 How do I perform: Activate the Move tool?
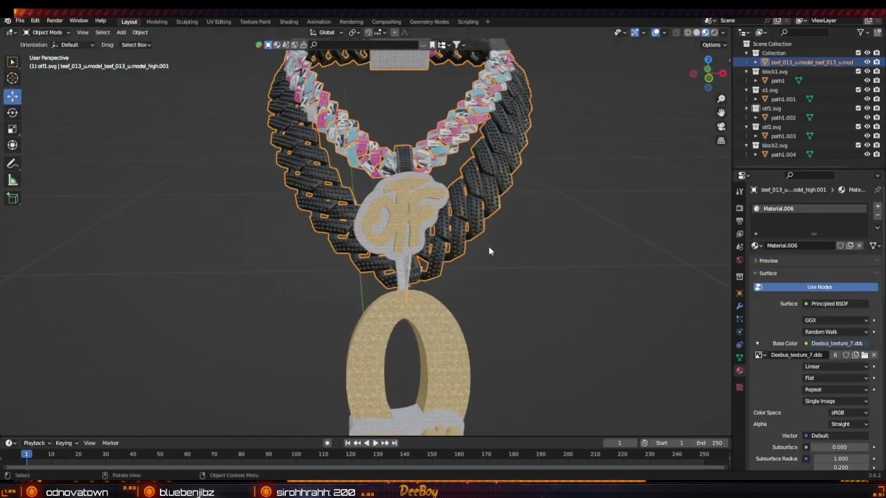coord(12,96)
